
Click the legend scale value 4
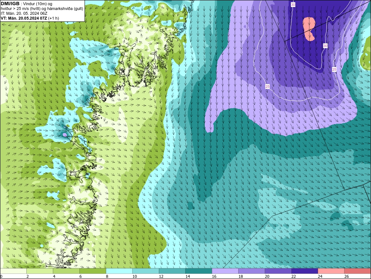54,276
